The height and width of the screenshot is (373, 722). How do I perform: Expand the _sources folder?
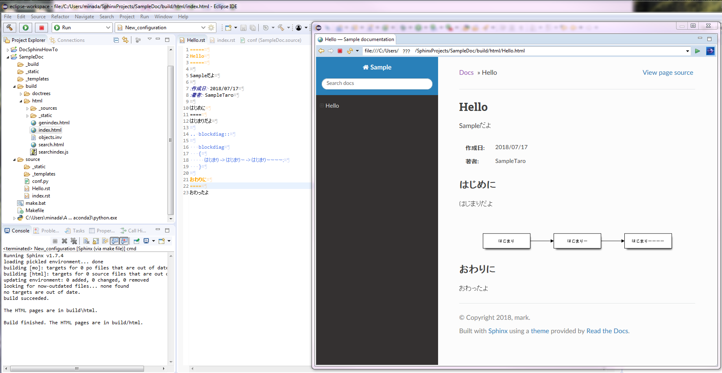pyautogui.click(x=27, y=108)
